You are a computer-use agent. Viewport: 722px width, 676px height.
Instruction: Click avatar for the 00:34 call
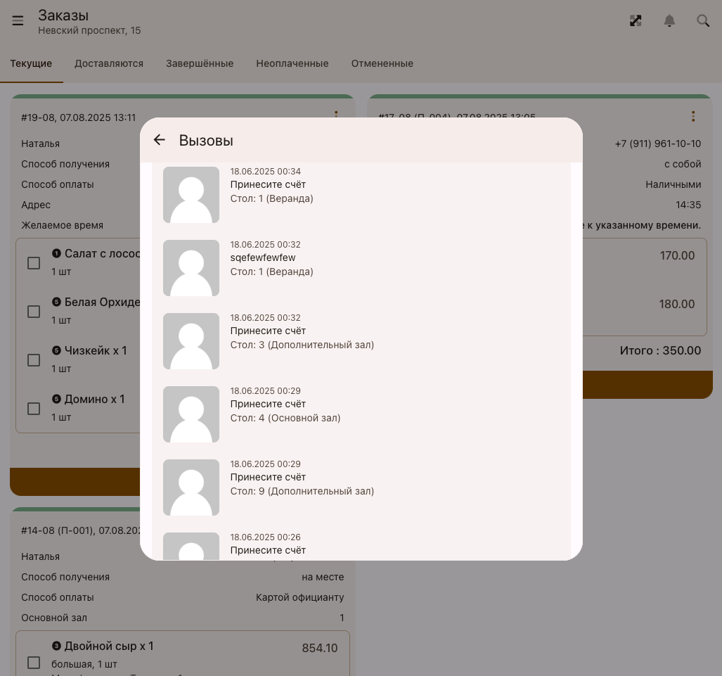191,194
